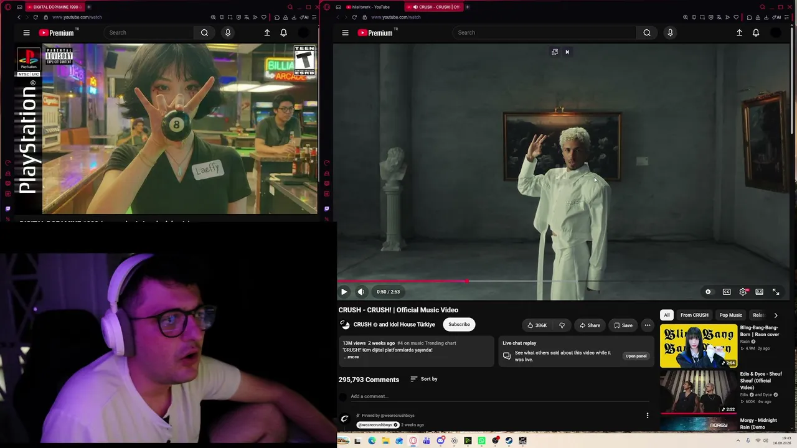Dislike the CRUSH video
This screenshot has height=448, width=797.
pos(562,325)
